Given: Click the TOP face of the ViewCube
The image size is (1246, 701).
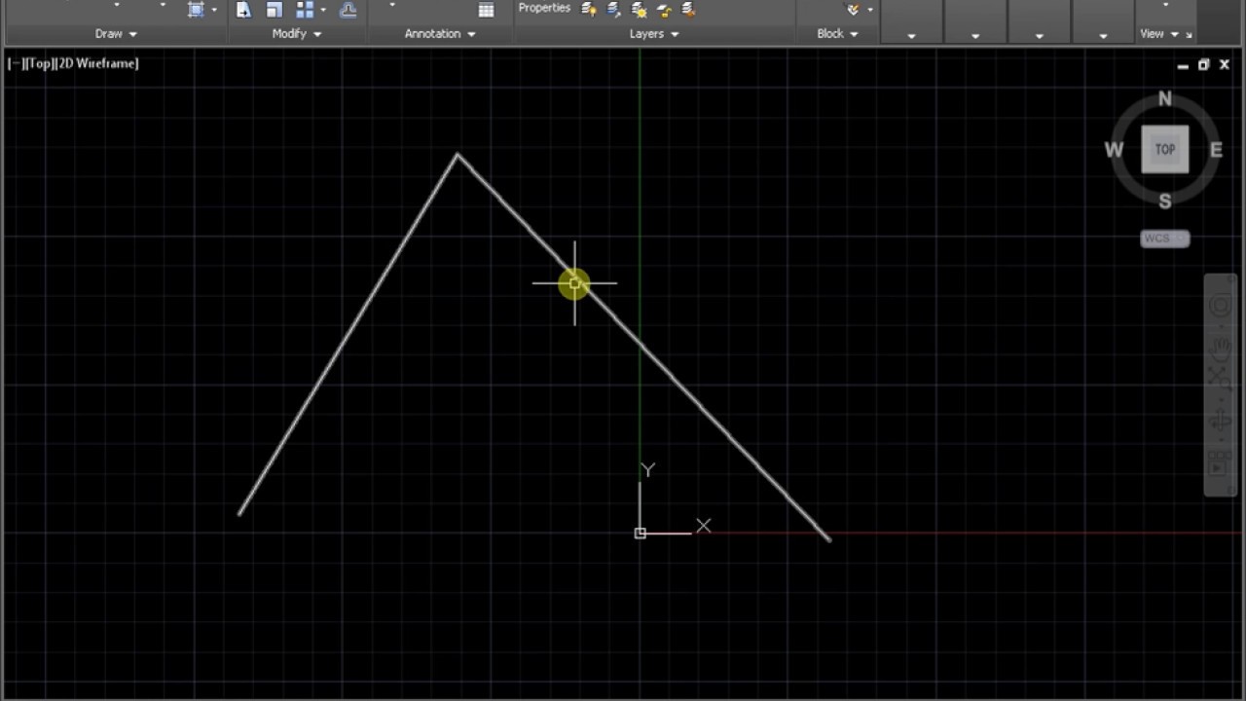Looking at the screenshot, I should coord(1165,150).
